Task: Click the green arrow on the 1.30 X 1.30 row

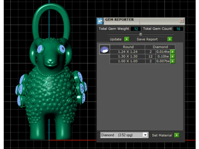Action: click(172, 56)
